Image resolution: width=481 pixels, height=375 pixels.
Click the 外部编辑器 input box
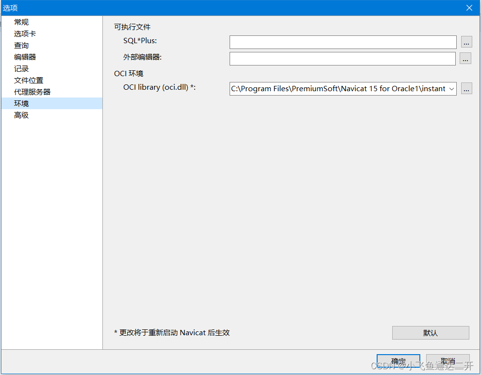tap(342, 58)
